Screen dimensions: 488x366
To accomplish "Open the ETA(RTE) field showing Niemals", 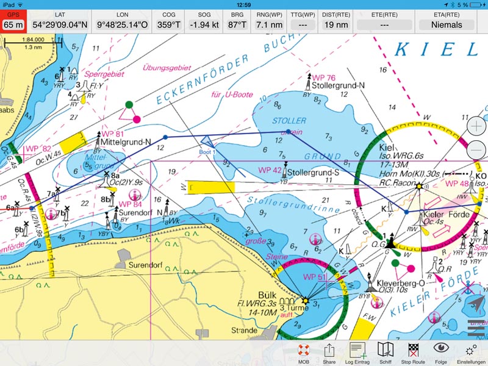I will 447,20.
